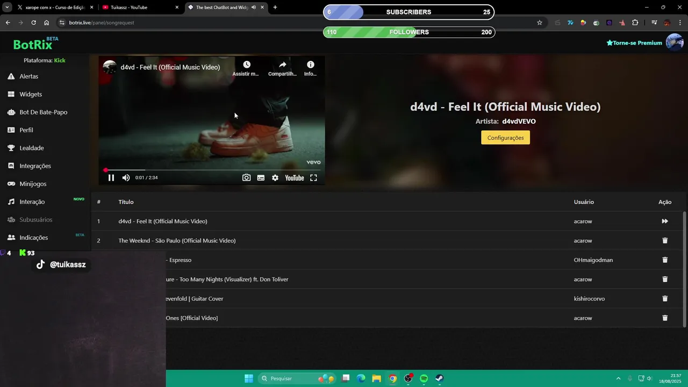This screenshot has width=688, height=387.
Task: Open the Windows Start menu
Action: tap(249, 378)
